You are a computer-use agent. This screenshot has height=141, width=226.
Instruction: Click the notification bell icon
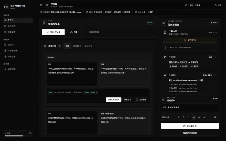(186, 5)
